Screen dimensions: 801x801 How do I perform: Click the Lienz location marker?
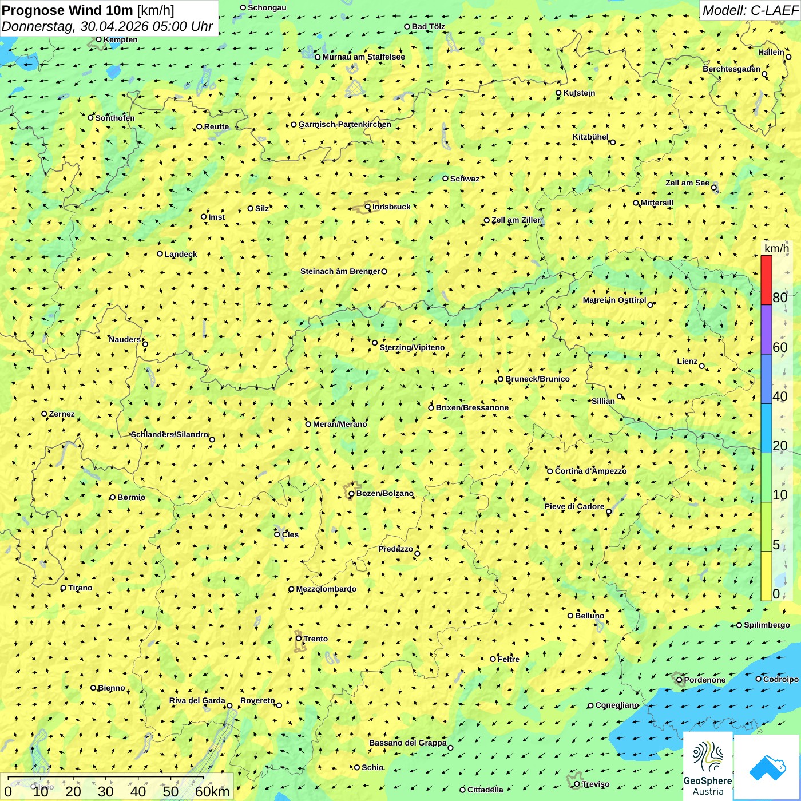click(702, 366)
